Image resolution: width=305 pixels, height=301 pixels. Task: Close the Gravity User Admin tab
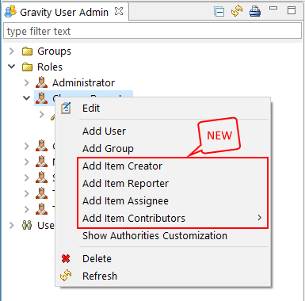click(x=119, y=11)
